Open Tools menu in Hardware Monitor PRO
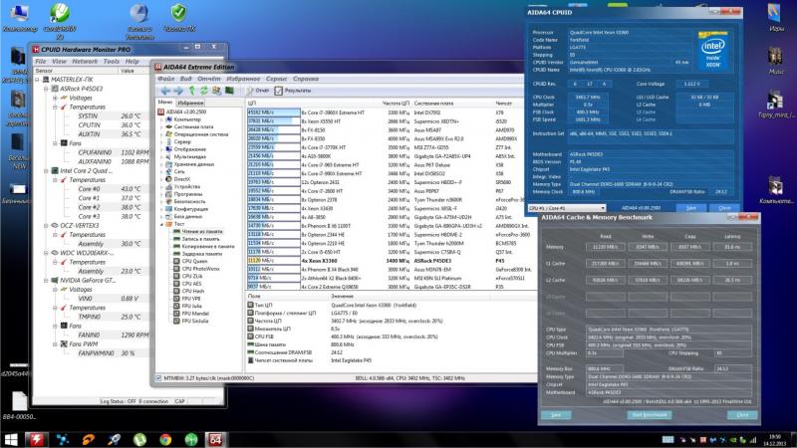This screenshot has height=448, width=797. tap(112, 61)
